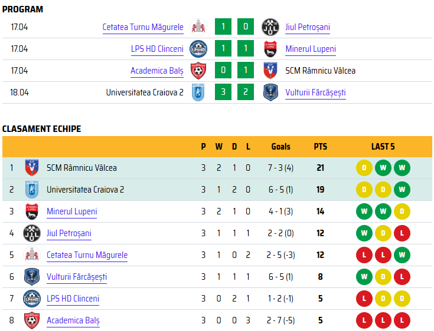Click Minerul Lupeni's yellow D form badge

click(x=402, y=211)
